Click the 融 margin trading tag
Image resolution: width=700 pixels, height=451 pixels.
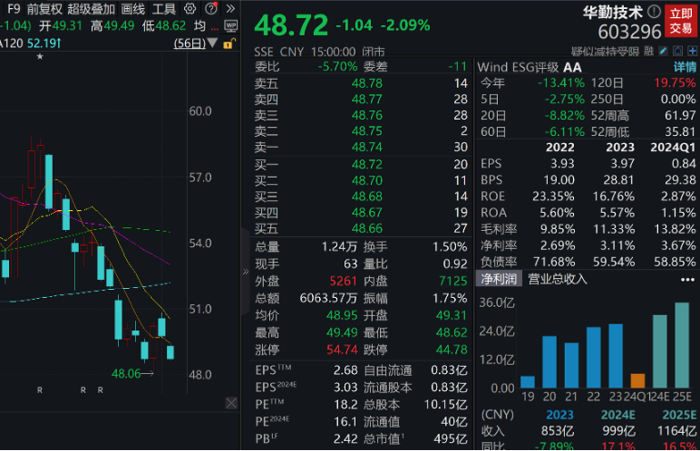(x=648, y=52)
